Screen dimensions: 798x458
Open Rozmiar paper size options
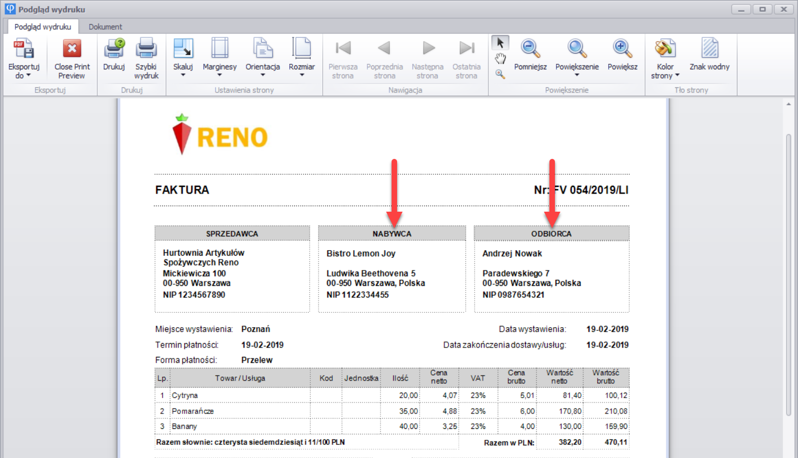pyautogui.click(x=301, y=48)
